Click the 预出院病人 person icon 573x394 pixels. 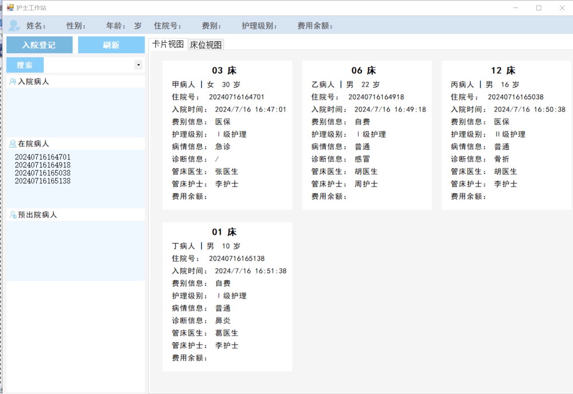tap(13, 215)
